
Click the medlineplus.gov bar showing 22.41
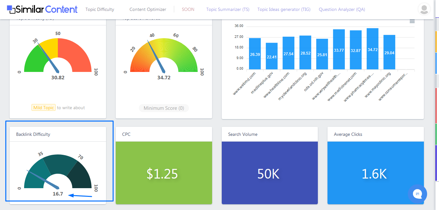272,56
